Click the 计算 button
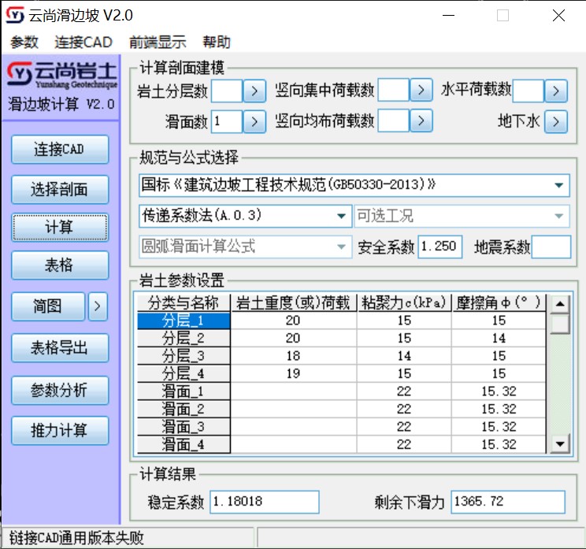 tap(60, 227)
